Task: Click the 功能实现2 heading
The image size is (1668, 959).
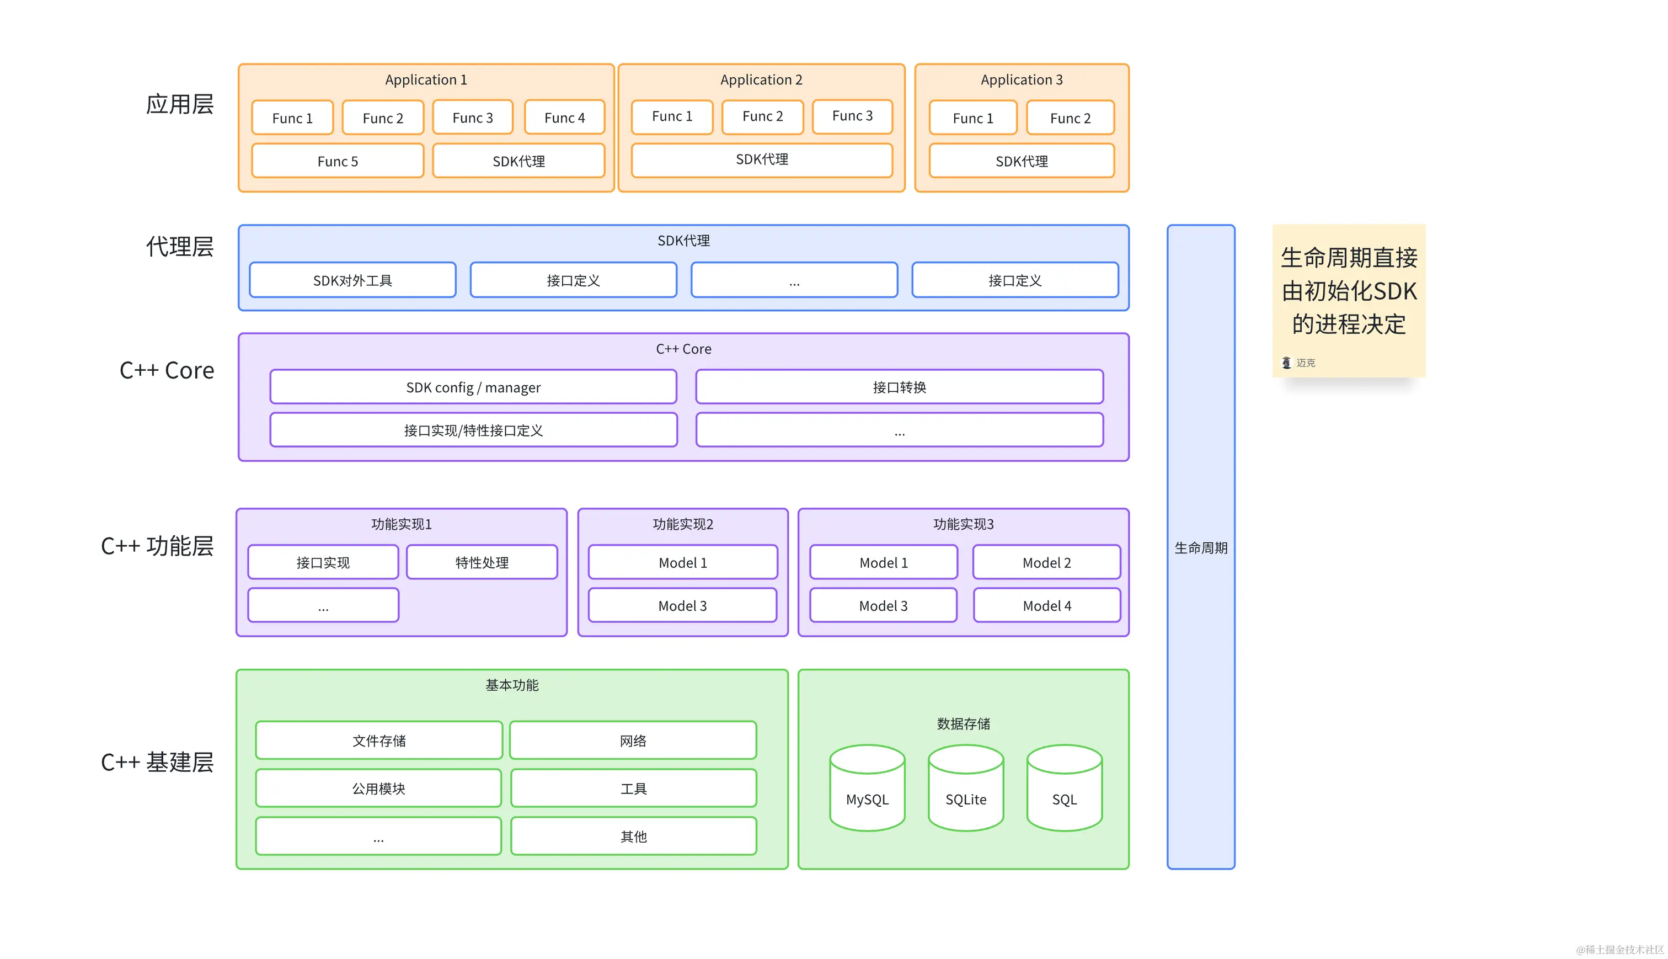Action: coord(683,524)
